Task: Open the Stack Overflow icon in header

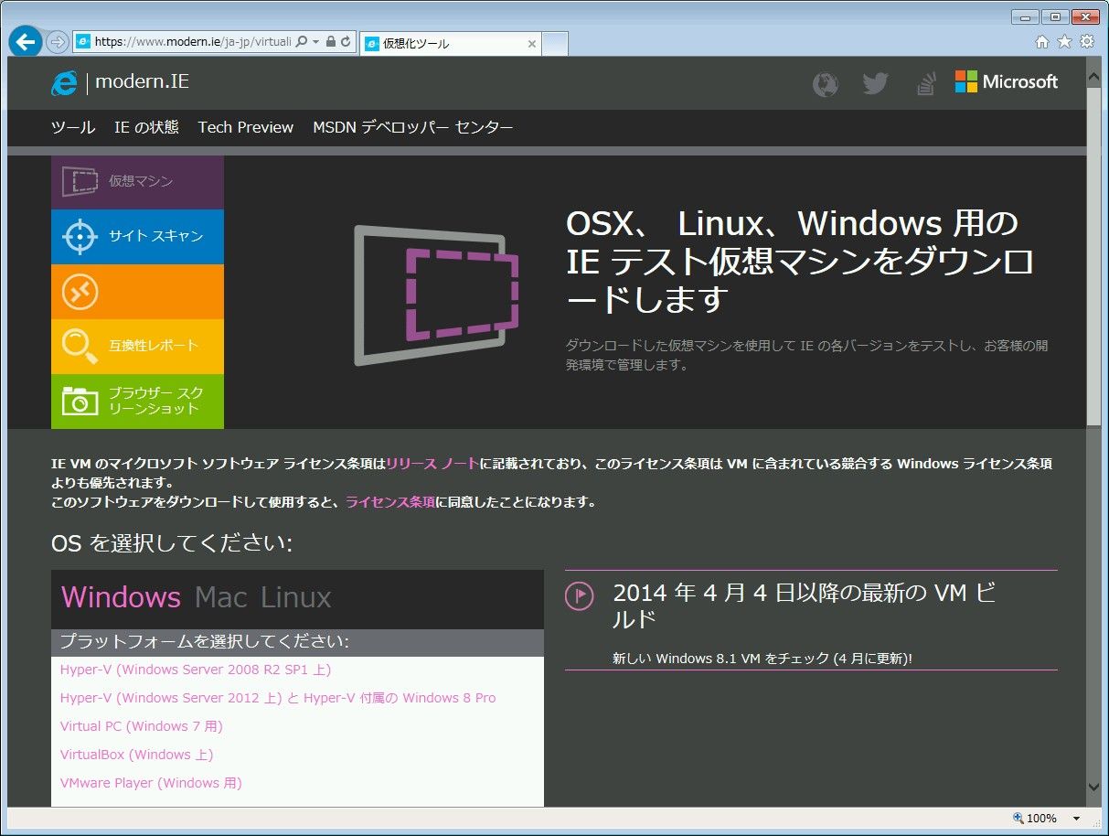Action: 926,83
